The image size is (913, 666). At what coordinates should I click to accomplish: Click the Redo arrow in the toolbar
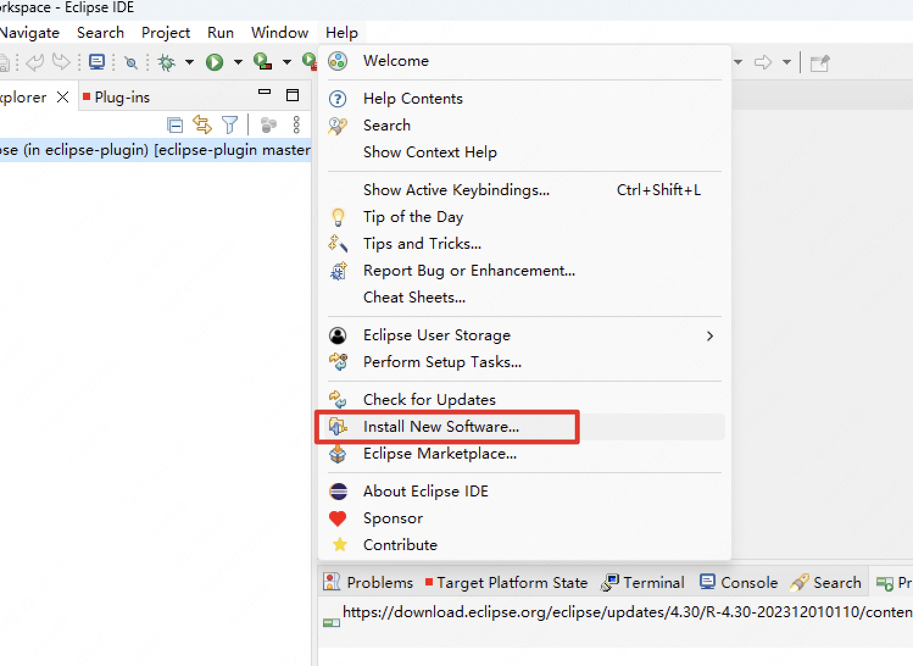(x=62, y=62)
